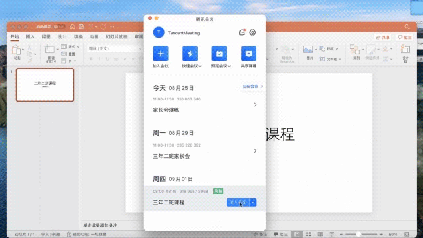Click the copy icon in PowerPoint ribbon

pos(30,54)
